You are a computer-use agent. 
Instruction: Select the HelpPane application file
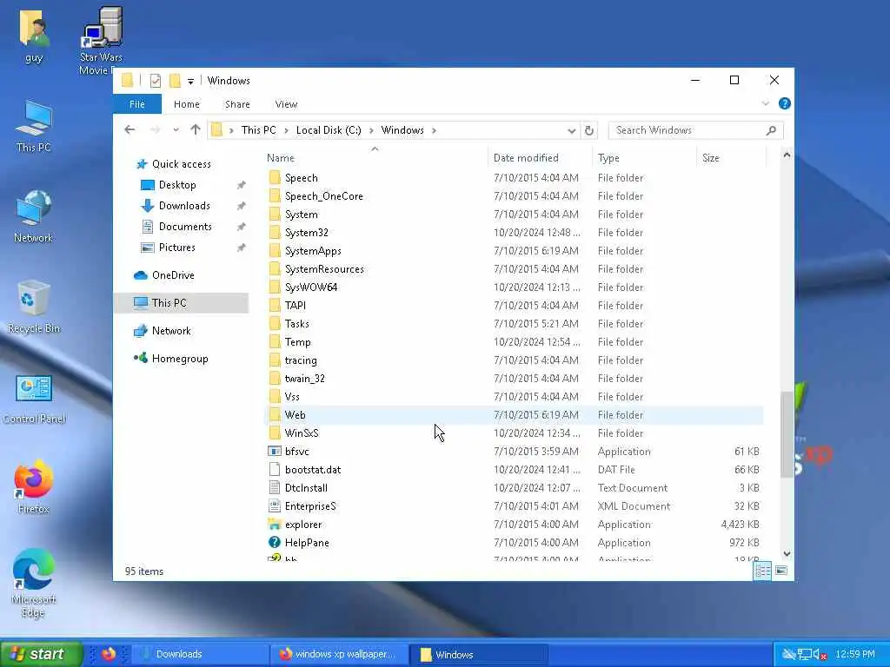click(x=515, y=542)
